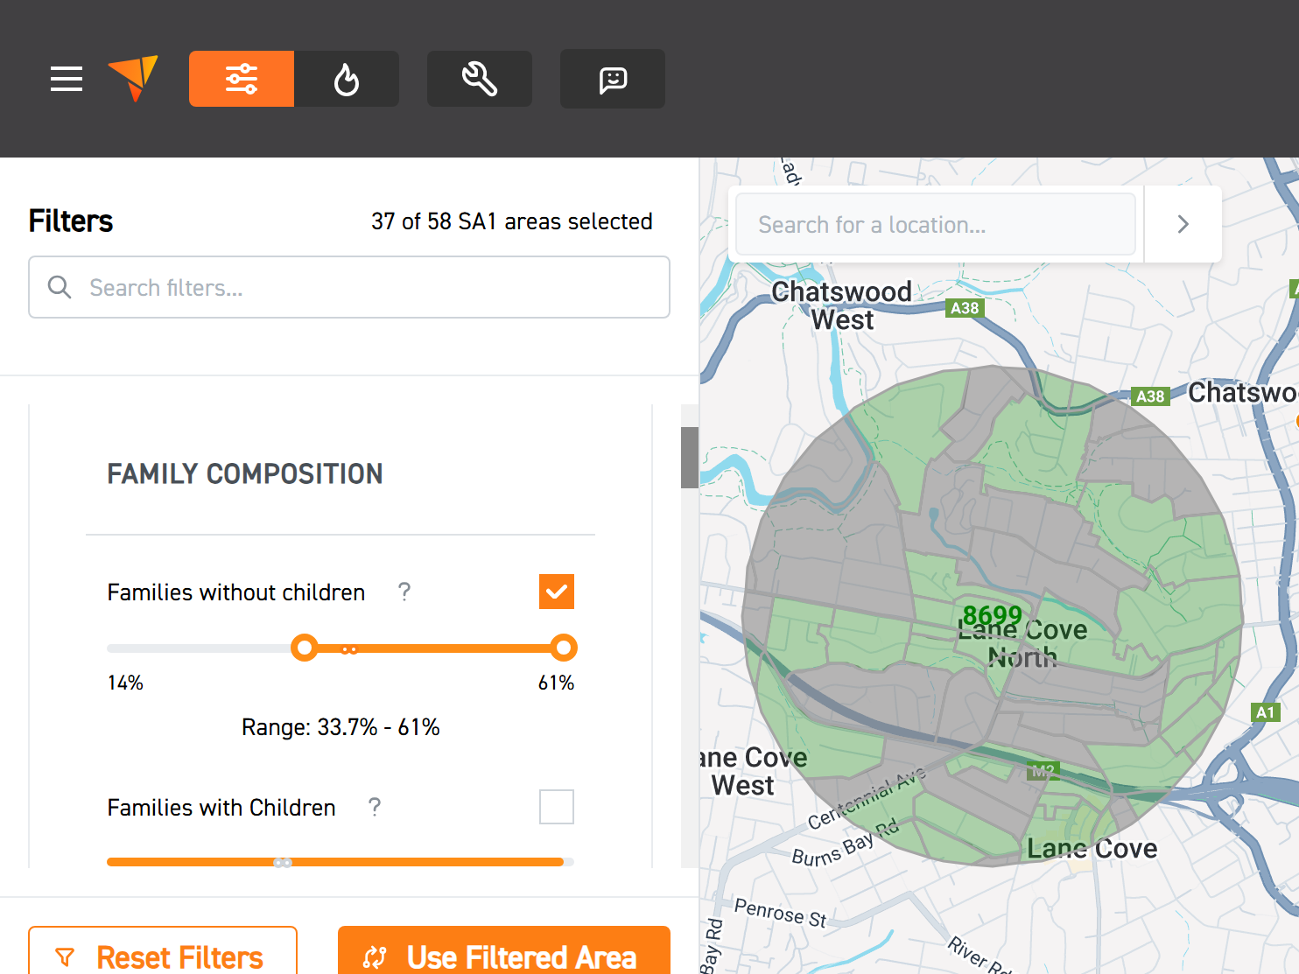Select the filters sliders tab
This screenshot has width=1299, height=974.
pyautogui.click(x=242, y=79)
